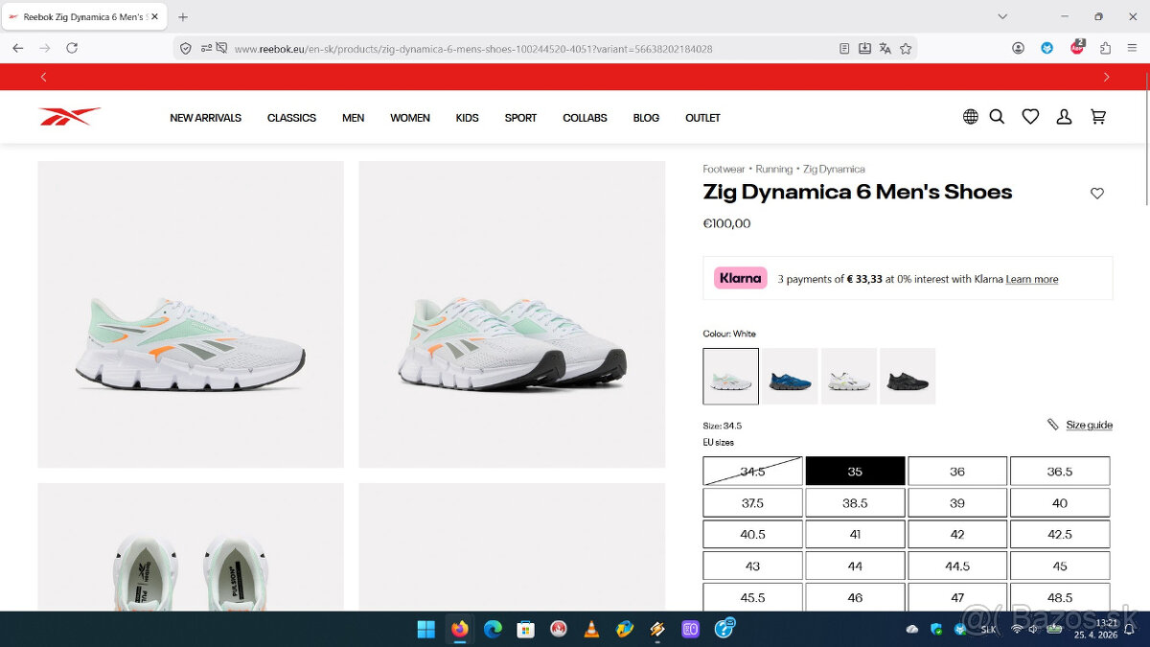Choose size 38.5
Image resolution: width=1150 pixels, height=647 pixels.
click(855, 503)
